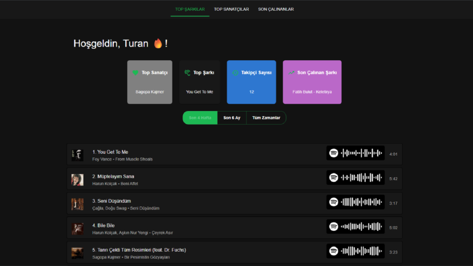Click the 'Takipçi Sayısı' card heading
473x266 pixels.
click(256, 73)
